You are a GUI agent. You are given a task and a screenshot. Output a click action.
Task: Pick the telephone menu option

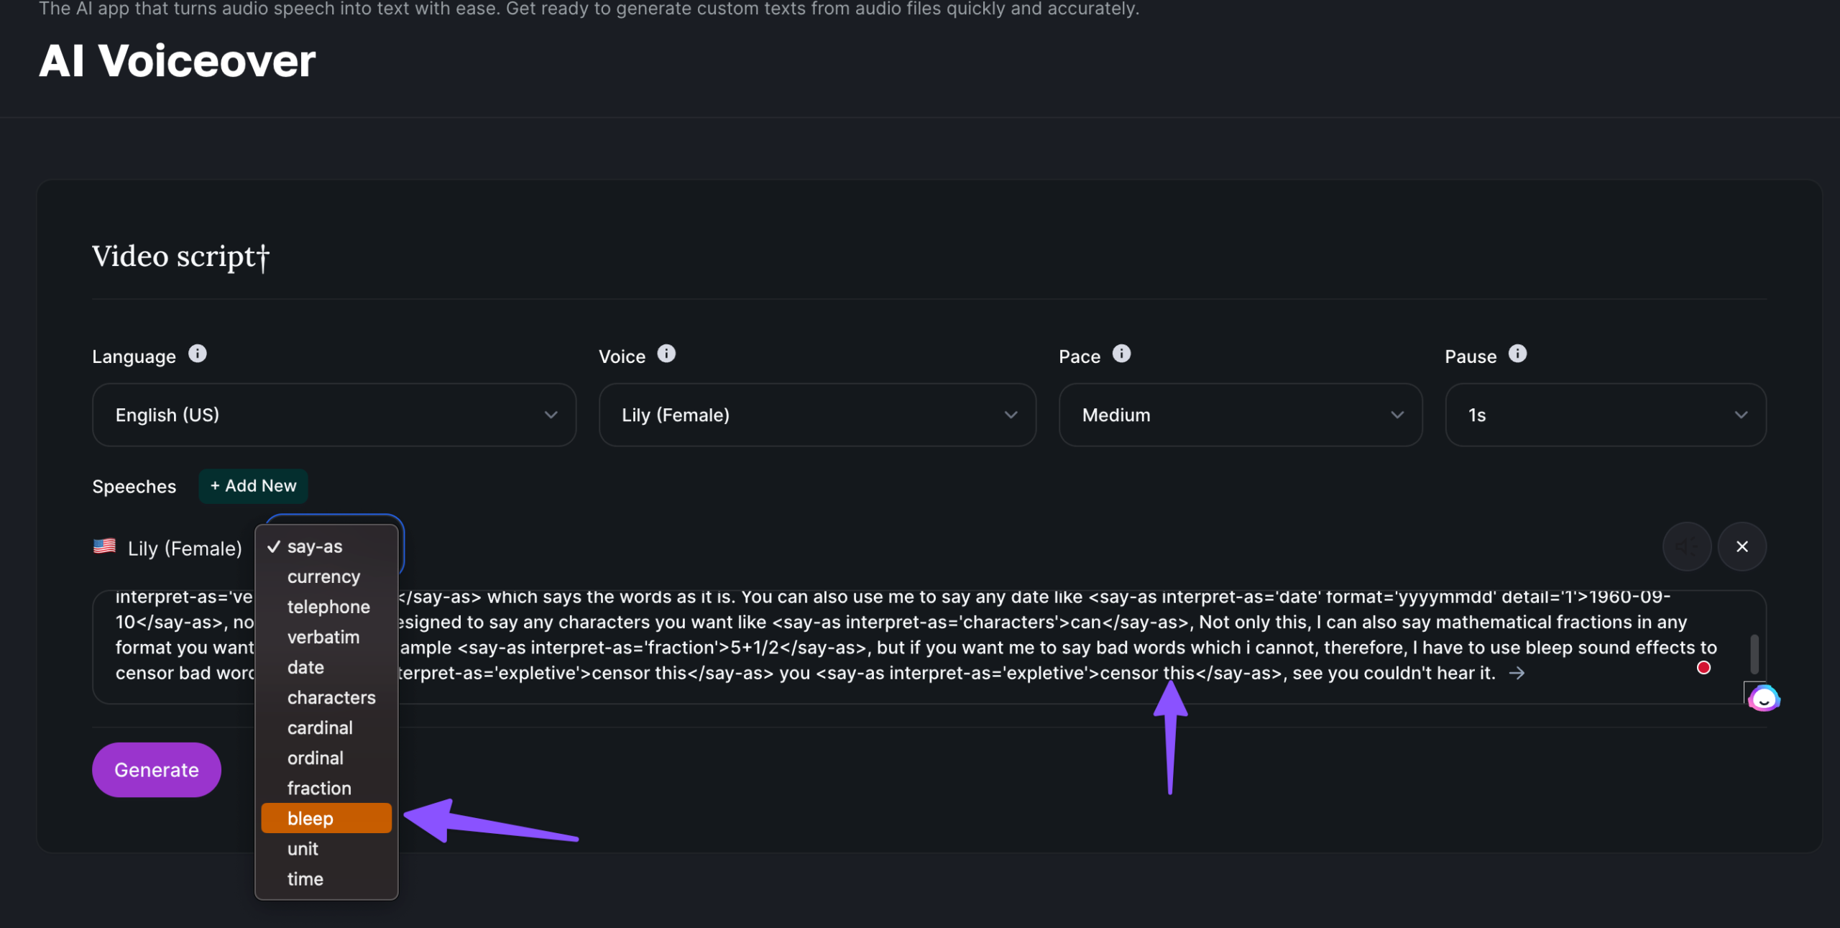click(x=328, y=607)
